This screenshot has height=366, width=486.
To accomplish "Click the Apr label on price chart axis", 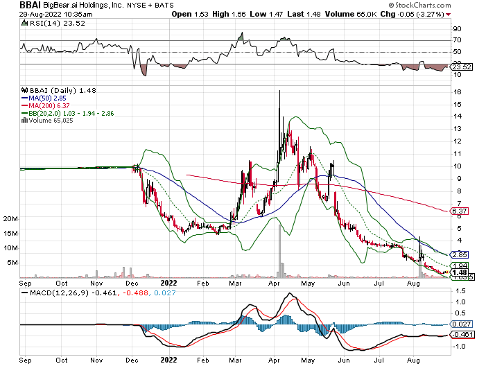I will (x=274, y=284).
